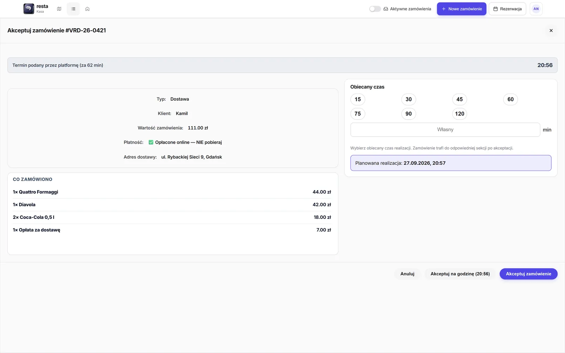
Task: Click the Coca-Cola 0,5 l row
Action: tap(172, 217)
